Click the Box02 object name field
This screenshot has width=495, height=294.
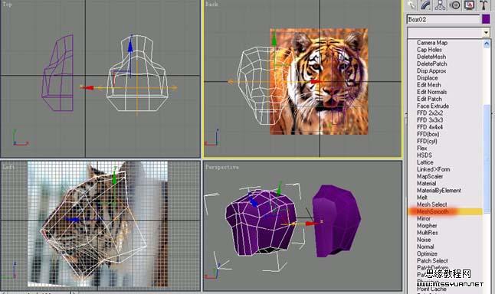point(443,19)
